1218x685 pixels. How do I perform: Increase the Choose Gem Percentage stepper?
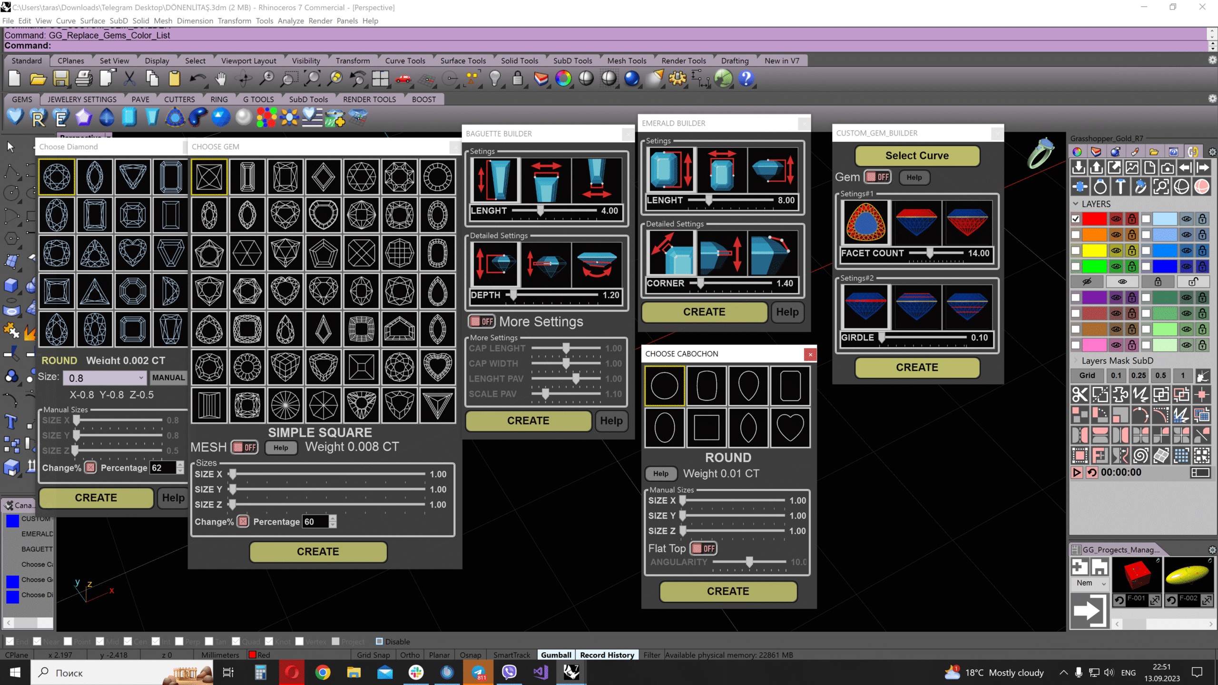[333, 518]
